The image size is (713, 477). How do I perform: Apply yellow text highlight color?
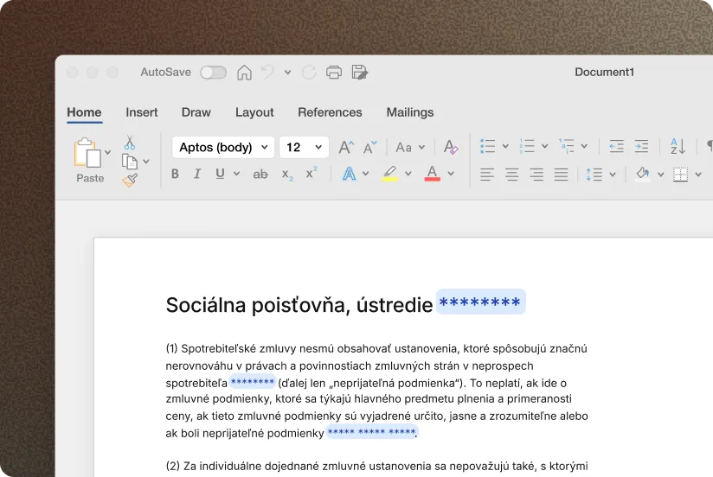click(x=389, y=174)
